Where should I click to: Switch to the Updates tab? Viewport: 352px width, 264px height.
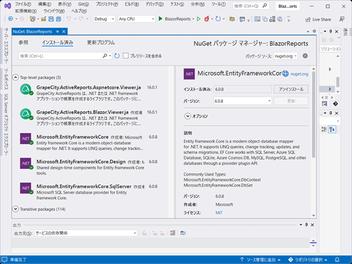point(101,42)
